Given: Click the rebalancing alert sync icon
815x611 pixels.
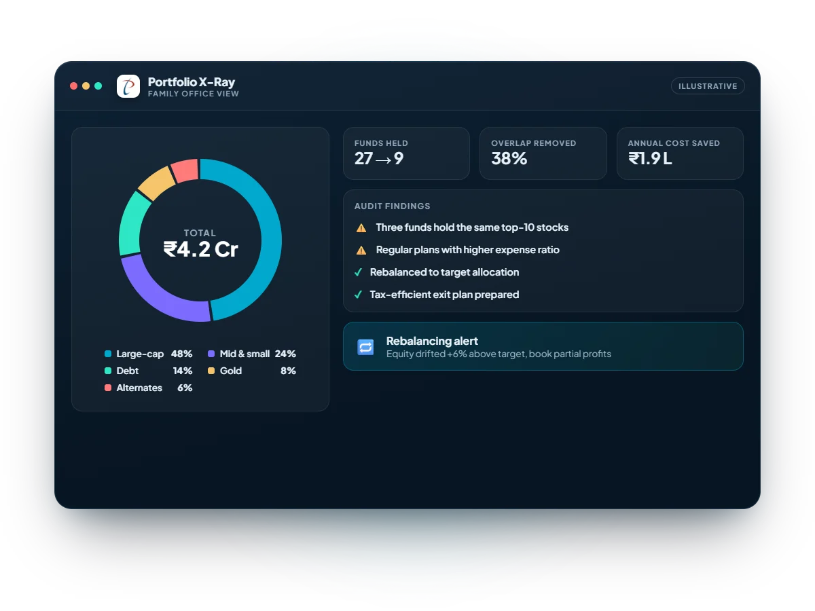Looking at the screenshot, I should coord(365,347).
